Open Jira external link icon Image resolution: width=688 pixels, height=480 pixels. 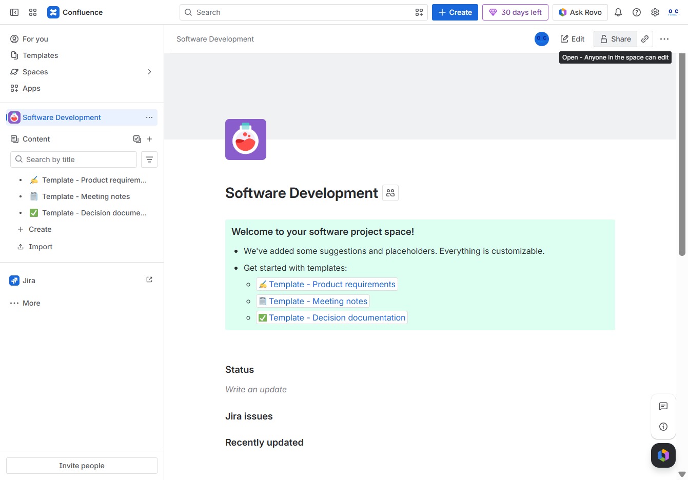149,280
